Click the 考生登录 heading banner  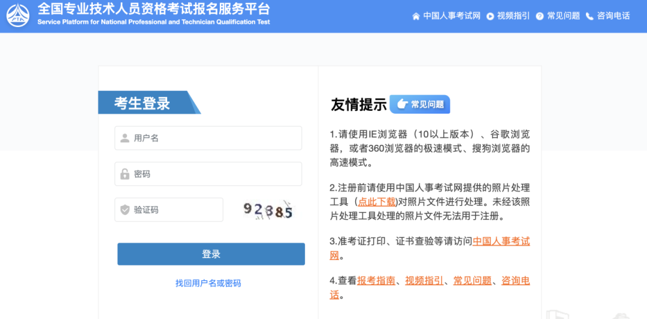click(x=149, y=102)
